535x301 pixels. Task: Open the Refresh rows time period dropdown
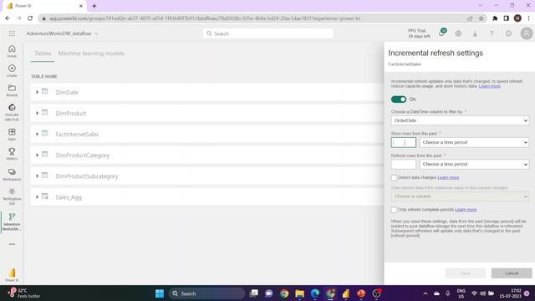474,164
